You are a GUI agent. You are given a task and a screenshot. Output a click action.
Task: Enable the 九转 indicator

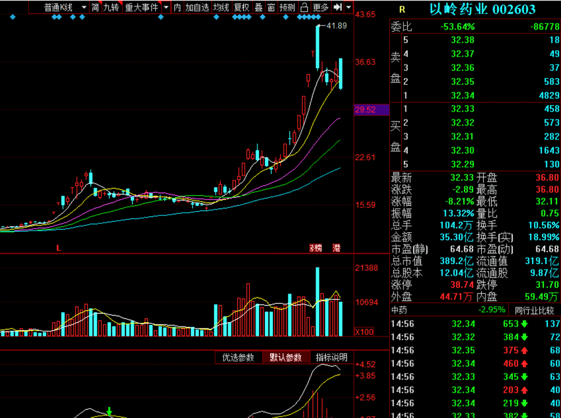(x=111, y=7)
